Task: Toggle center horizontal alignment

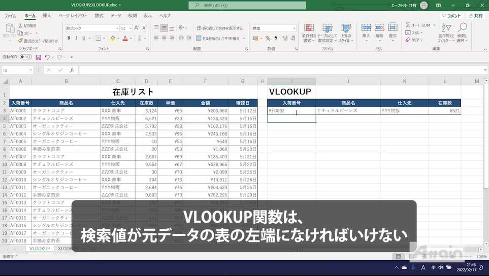Action: [165, 38]
